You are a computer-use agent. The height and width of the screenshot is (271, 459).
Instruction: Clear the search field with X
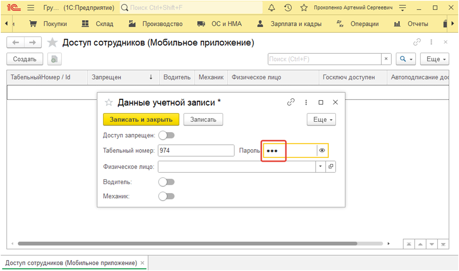tap(387, 59)
